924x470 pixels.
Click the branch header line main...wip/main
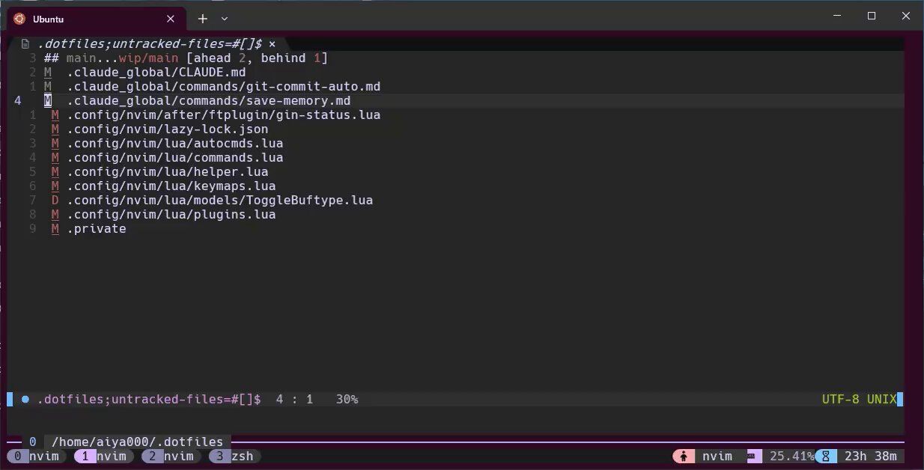186,58
